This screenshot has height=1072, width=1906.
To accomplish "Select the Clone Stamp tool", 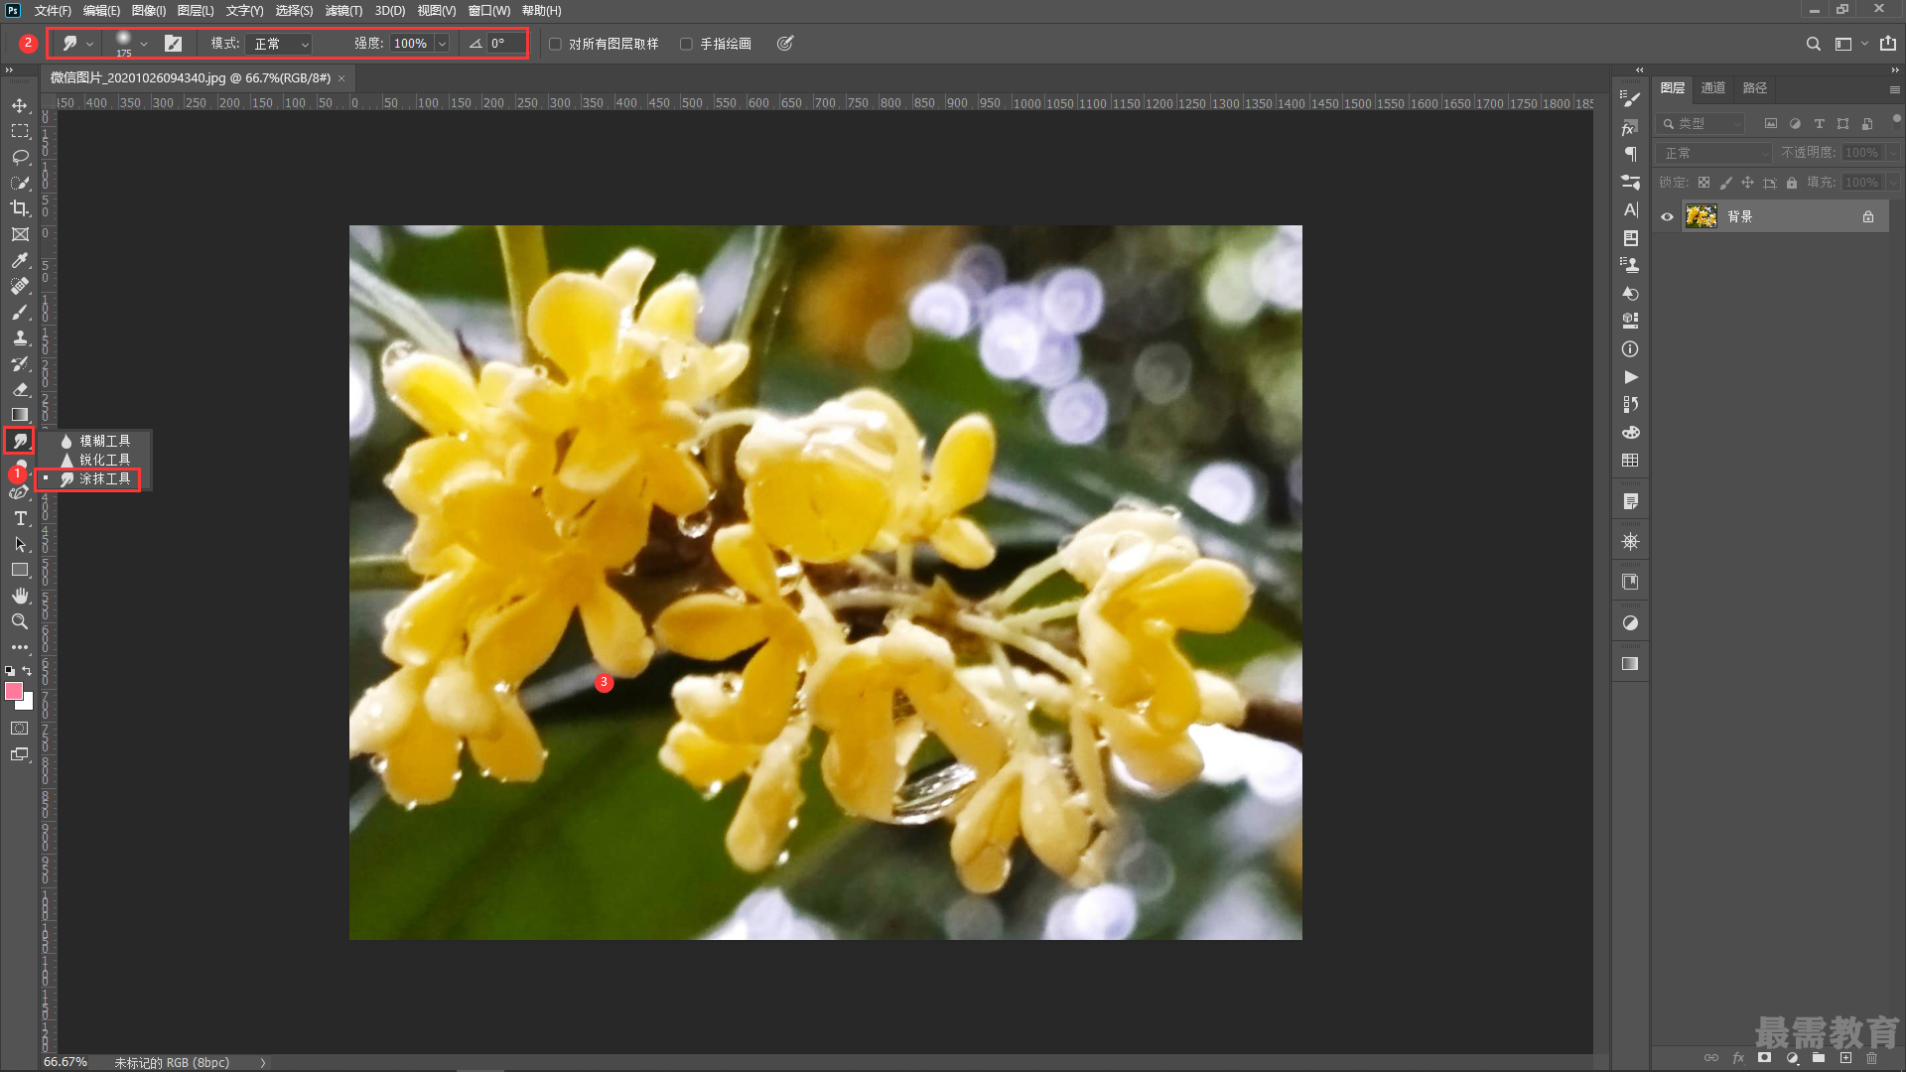I will click(x=20, y=337).
